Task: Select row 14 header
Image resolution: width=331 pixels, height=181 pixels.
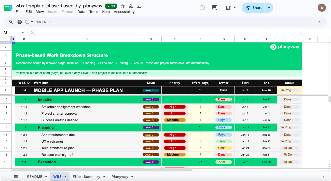Action: coord(6,127)
